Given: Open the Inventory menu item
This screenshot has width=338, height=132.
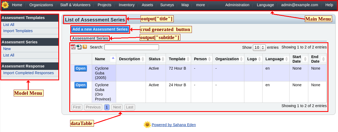Looking at the screenshot, I should point(127,5).
